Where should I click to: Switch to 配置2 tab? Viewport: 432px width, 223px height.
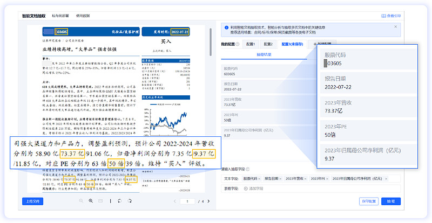click(x=268, y=44)
